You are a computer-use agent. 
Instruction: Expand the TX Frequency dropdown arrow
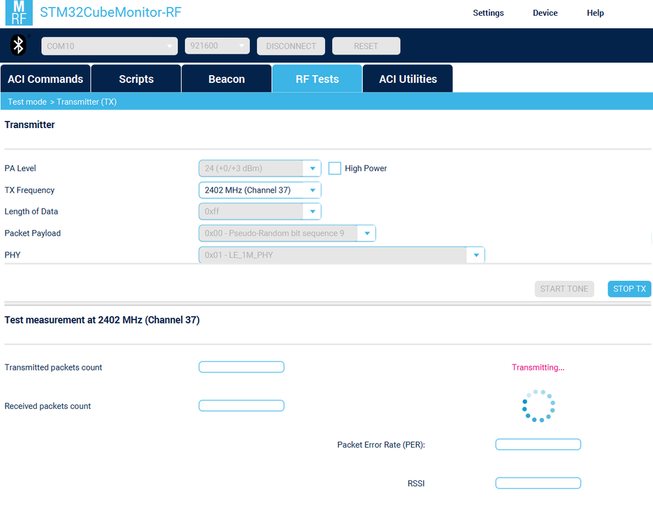click(312, 190)
